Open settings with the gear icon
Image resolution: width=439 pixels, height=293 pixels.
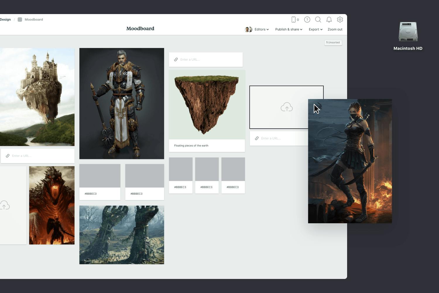pyautogui.click(x=340, y=19)
